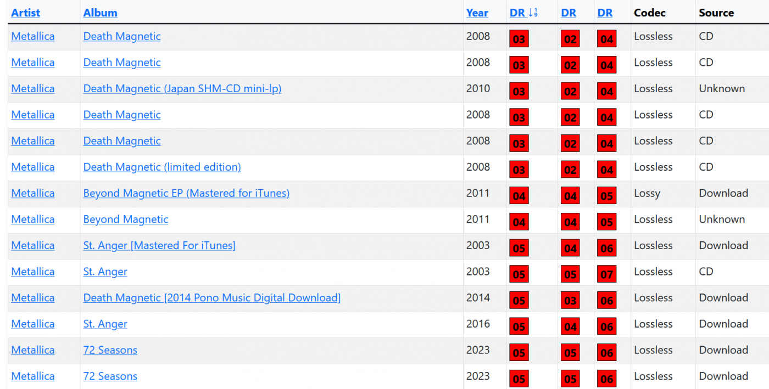
Task: Click the middle DR column header
Action: pyautogui.click(x=569, y=13)
